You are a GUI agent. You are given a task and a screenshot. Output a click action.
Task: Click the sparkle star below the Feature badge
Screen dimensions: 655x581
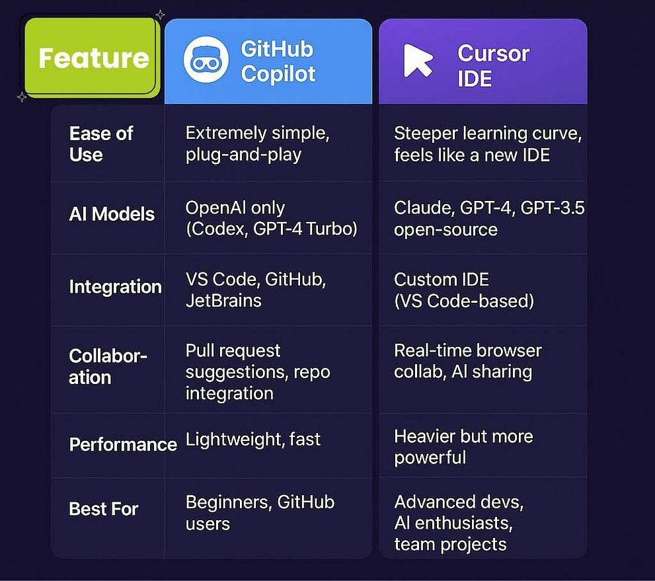click(22, 97)
